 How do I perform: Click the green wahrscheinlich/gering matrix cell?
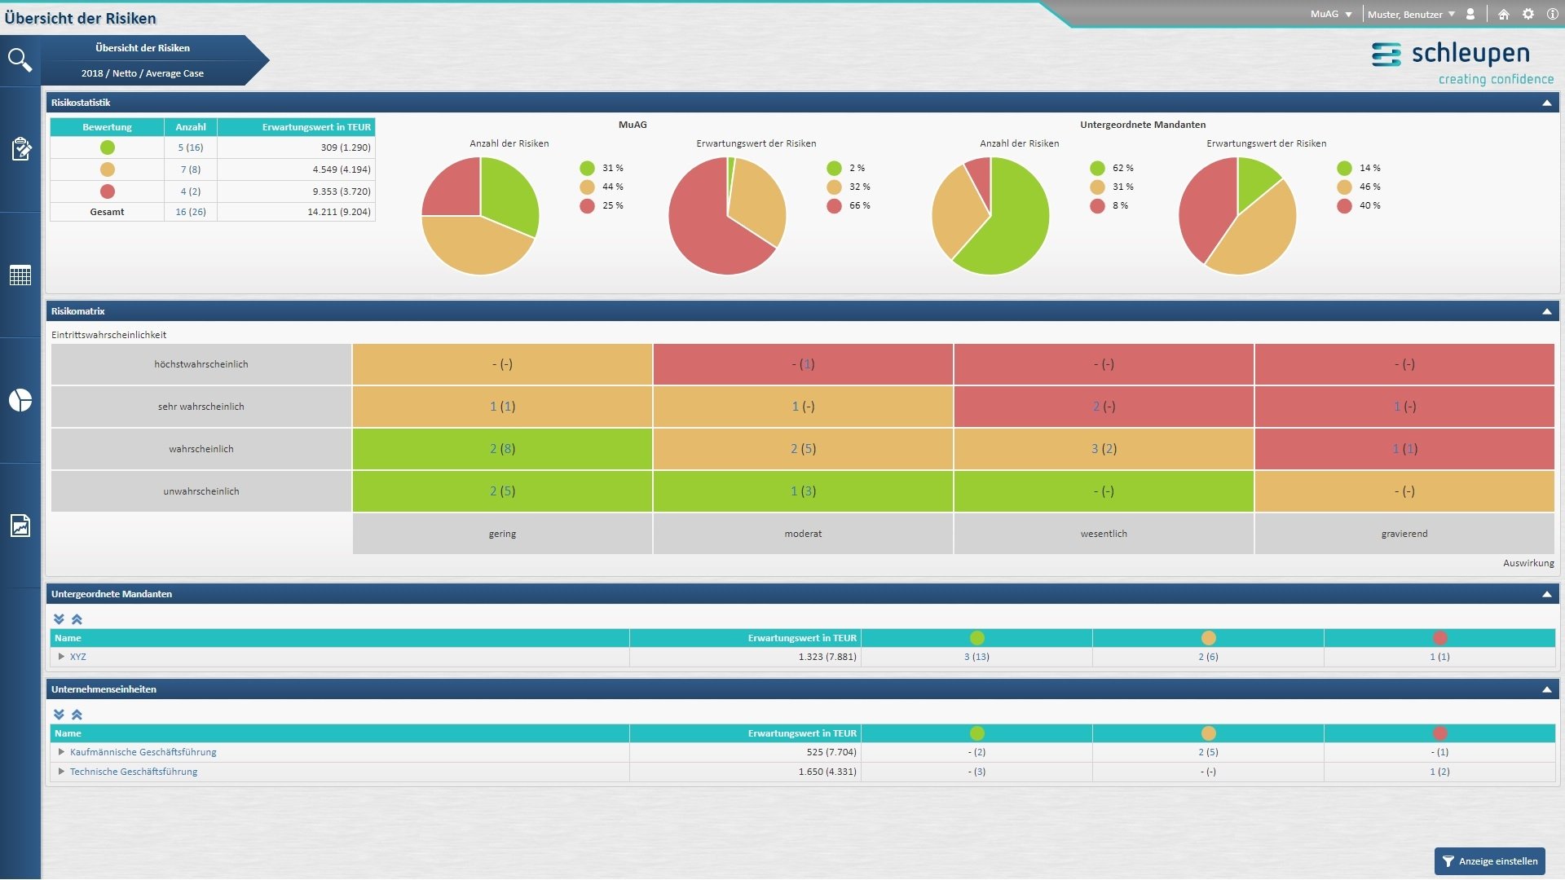click(x=502, y=449)
